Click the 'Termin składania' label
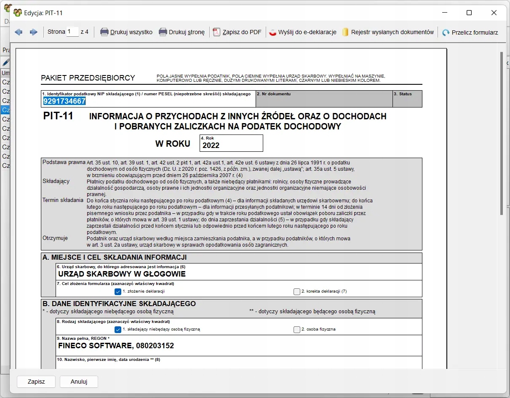The width and height of the screenshot is (510, 398). tap(63, 200)
